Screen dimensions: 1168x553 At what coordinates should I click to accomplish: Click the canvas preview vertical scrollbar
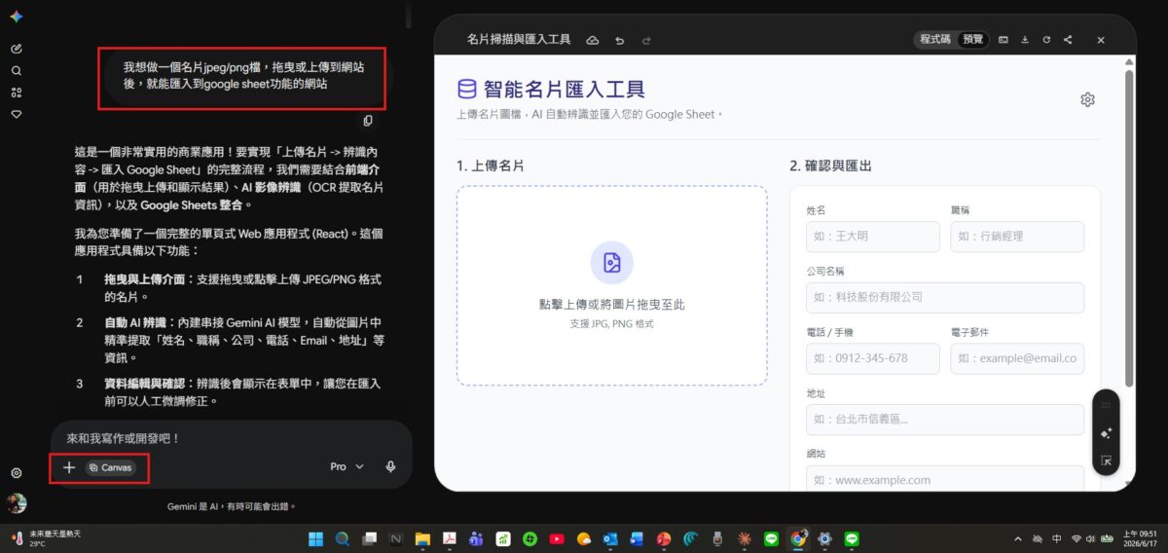[1129, 227]
